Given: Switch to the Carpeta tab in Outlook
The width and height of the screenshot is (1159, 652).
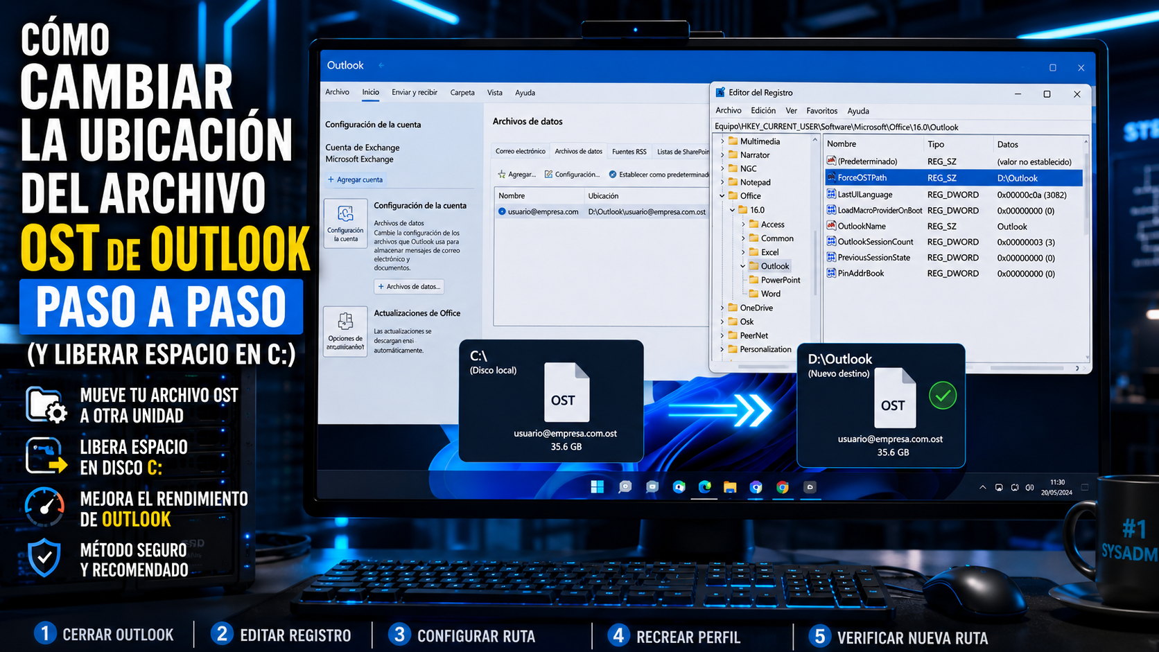Looking at the screenshot, I should point(462,92).
